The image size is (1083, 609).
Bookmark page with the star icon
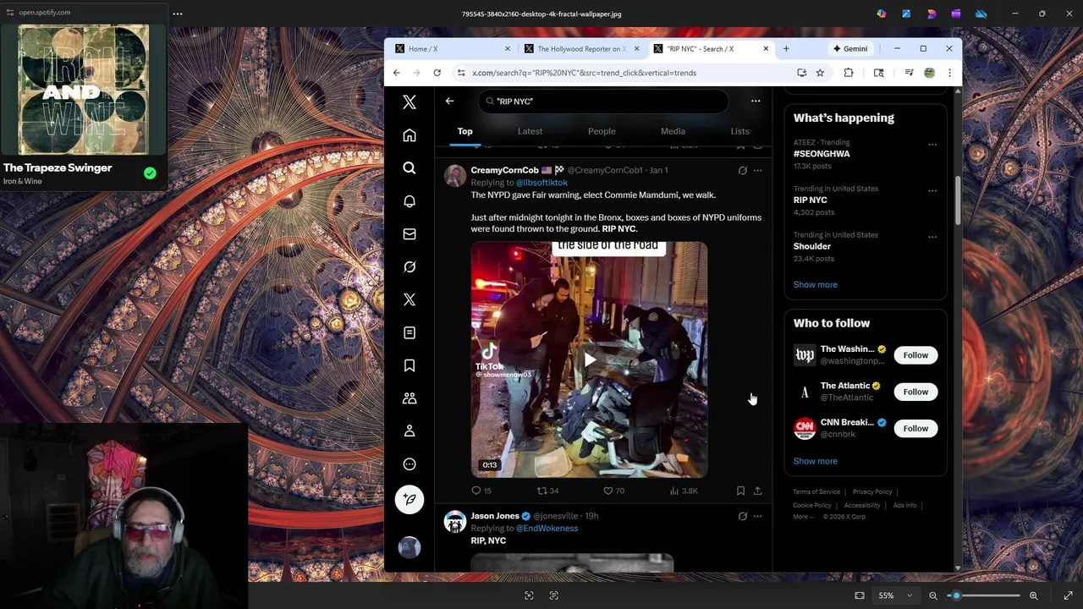(x=820, y=73)
